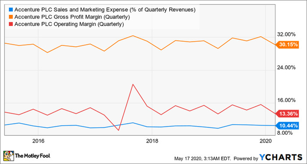307x164 pixels.
Task: Click the 24.00% y-axis label
Action: tap(286, 67)
